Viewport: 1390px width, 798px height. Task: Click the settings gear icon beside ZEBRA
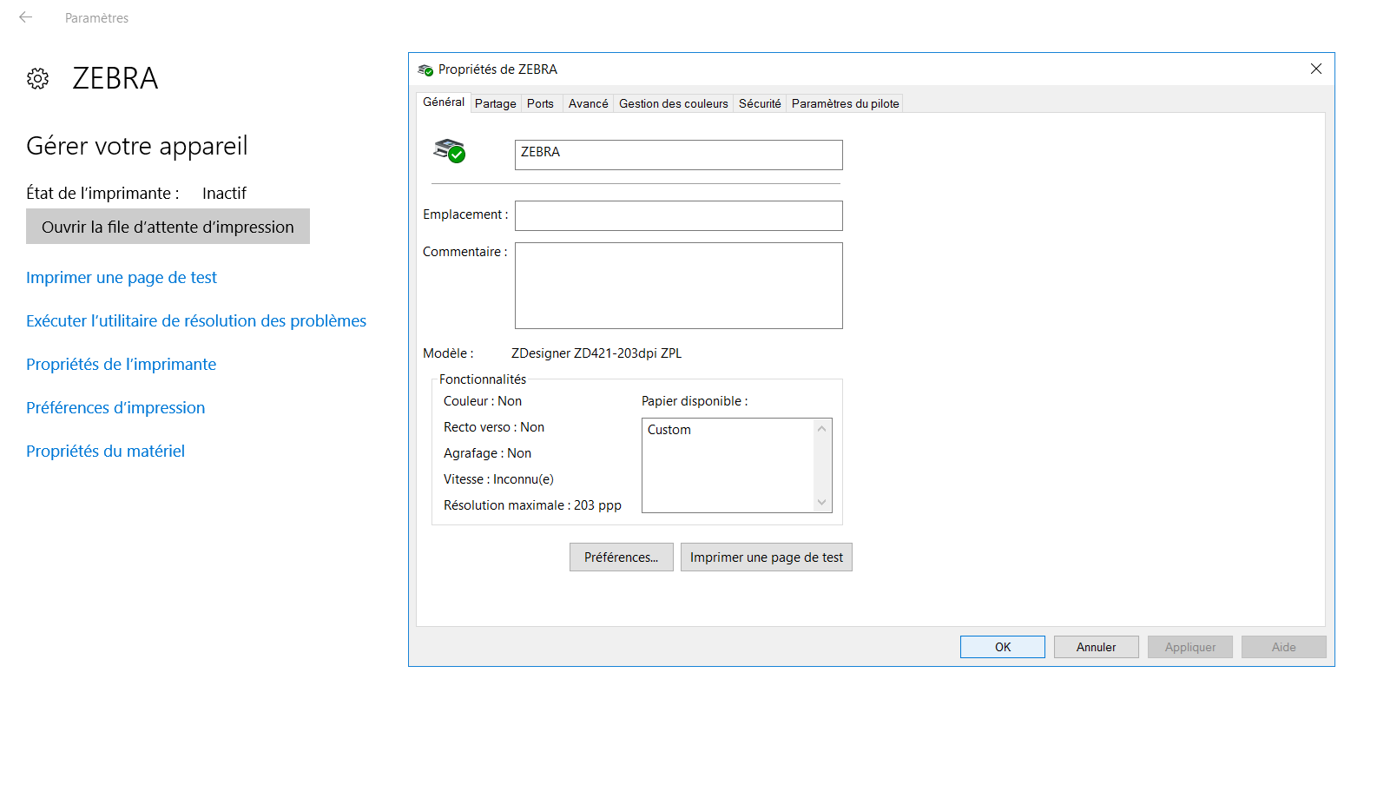coord(37,79)
